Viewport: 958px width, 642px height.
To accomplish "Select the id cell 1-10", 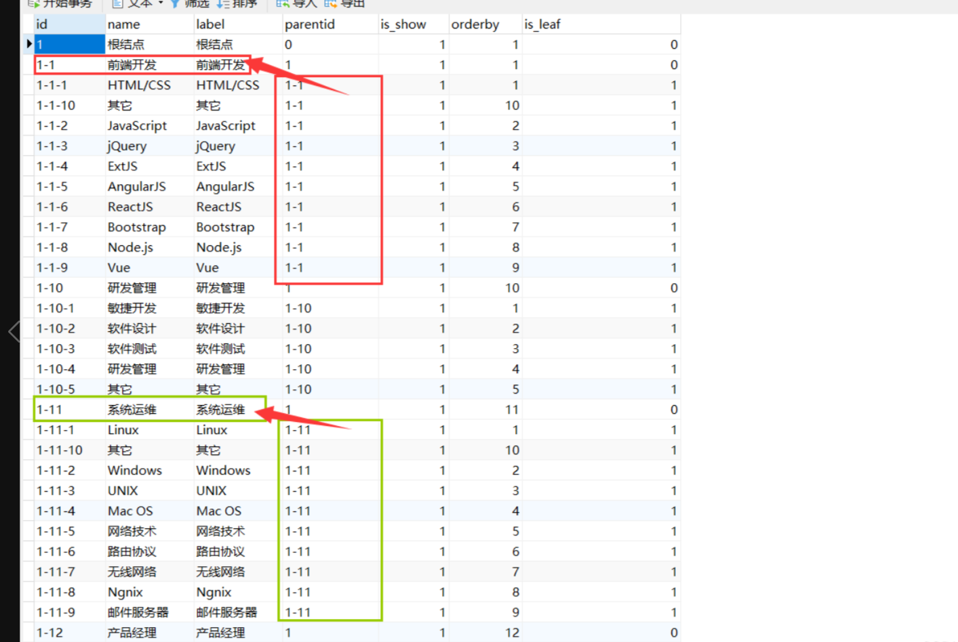I will point(69,288).
